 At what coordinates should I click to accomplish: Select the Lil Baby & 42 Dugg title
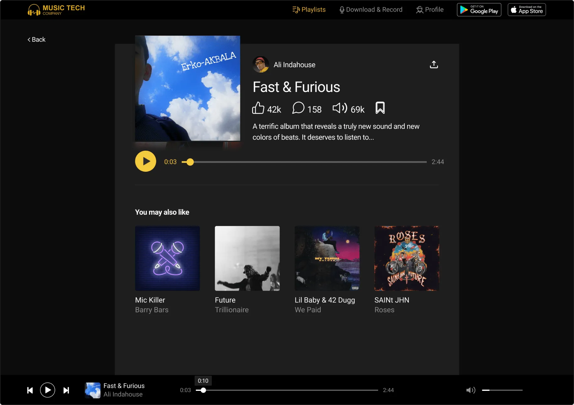click(325, 300)
